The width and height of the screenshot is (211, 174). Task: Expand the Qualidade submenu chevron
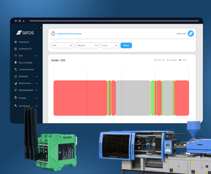pos(36,76)
